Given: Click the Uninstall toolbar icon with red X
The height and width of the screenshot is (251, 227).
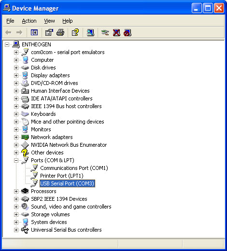Looking at the screenshot, I should pyautogui.click(x=116, y=33).
